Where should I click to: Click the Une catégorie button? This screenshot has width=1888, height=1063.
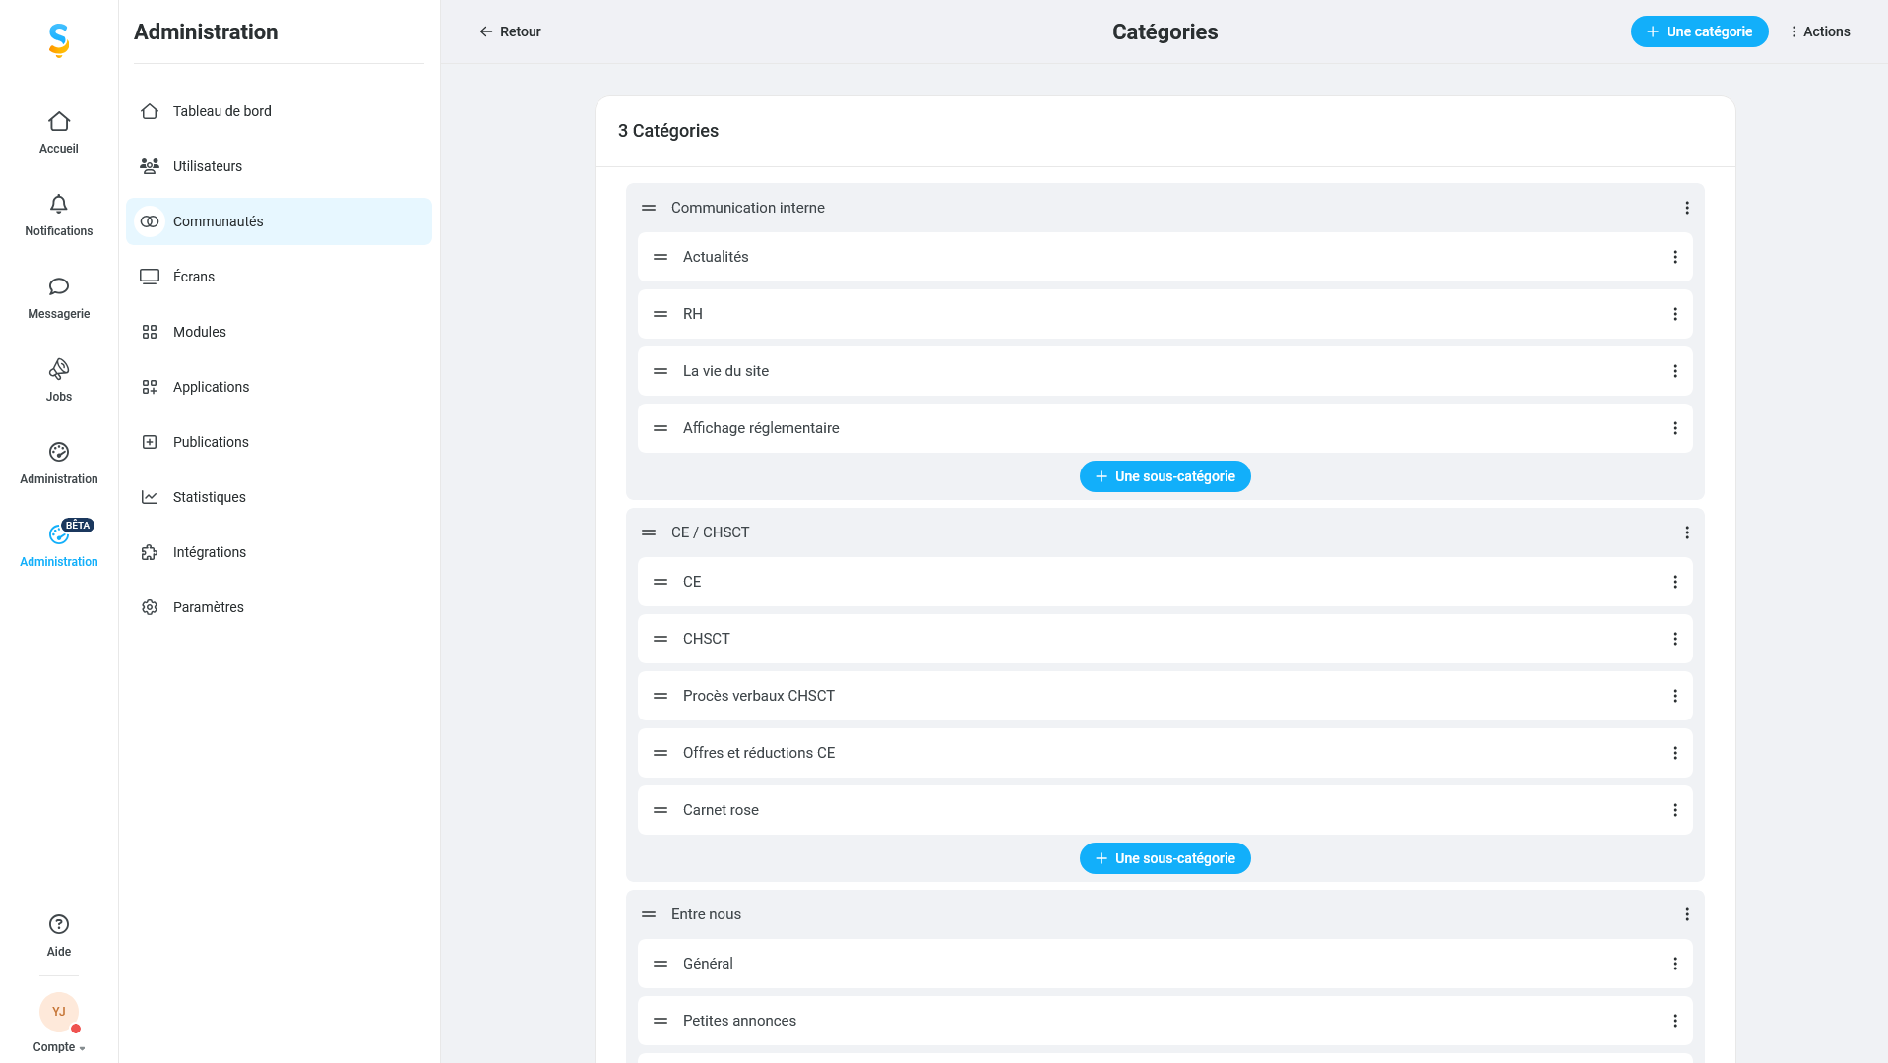click(1699, 31)
